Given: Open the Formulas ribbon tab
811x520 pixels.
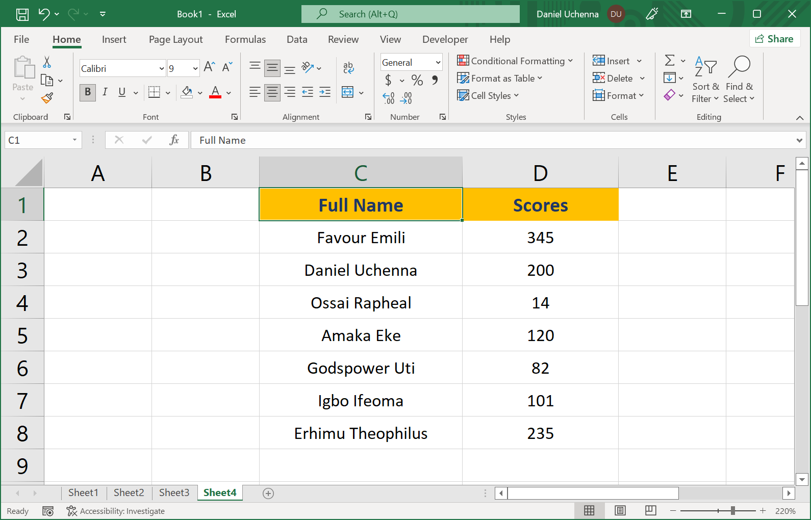Looking at the screenshot, I should 245,39.
